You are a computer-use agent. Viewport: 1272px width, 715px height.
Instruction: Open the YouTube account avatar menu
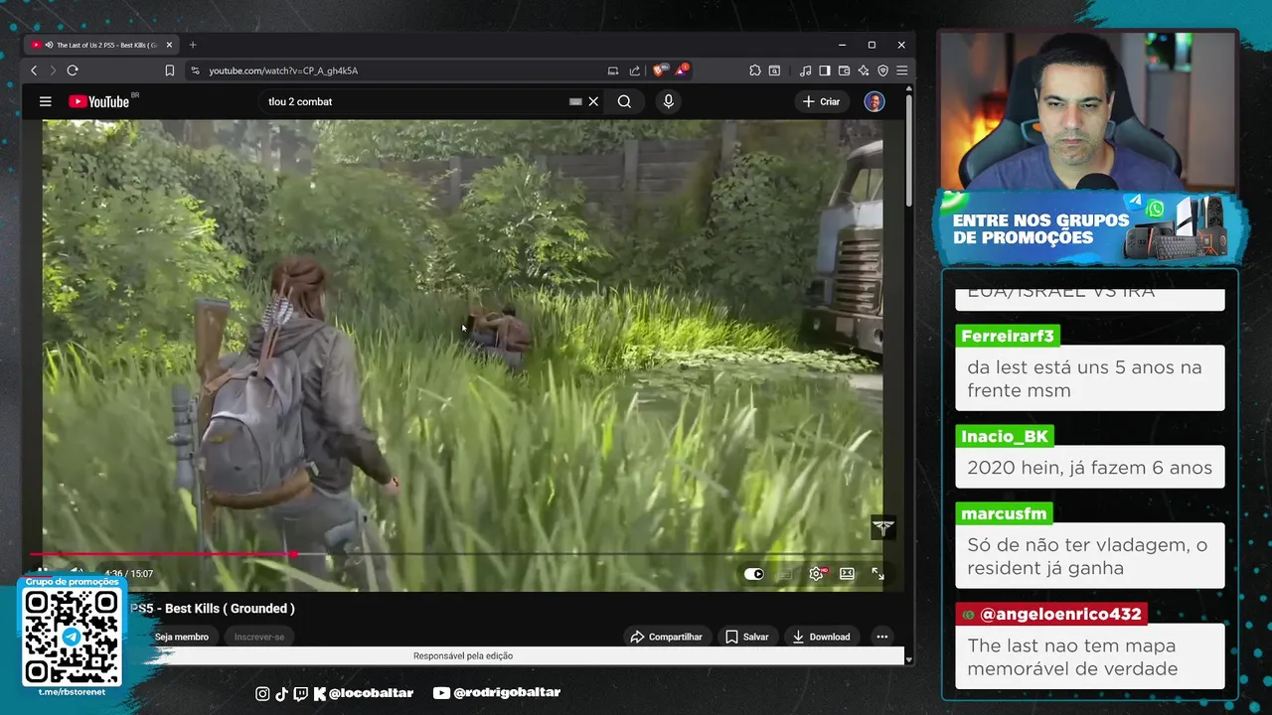pyautogui.click(x=874, y=101)
